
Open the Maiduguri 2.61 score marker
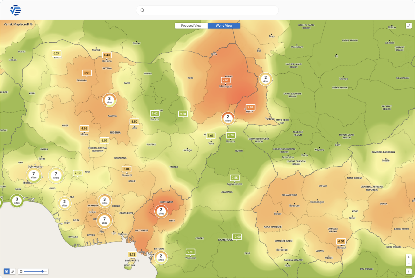226,80
